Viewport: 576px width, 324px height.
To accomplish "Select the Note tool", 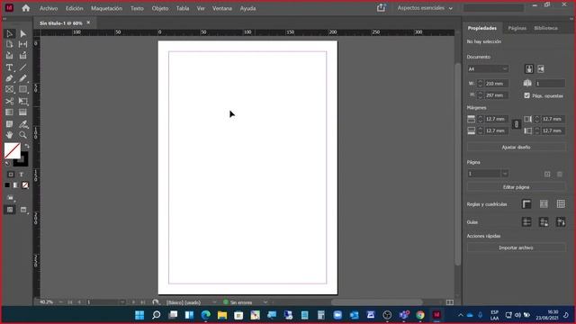I will point(10,124).
